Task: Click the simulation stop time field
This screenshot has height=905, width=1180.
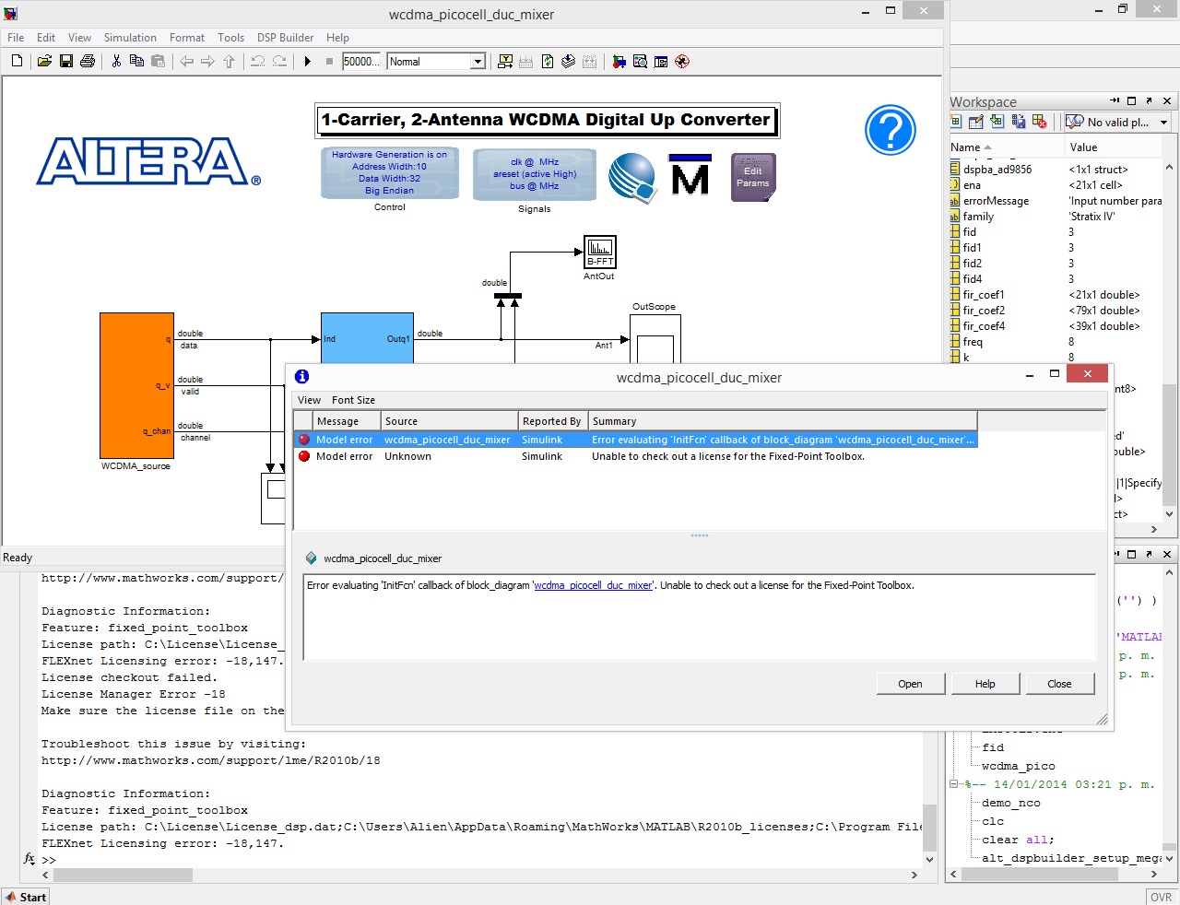Action: (360, 62)
